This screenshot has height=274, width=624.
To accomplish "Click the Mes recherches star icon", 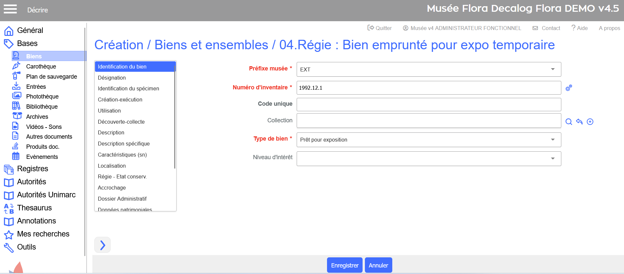I will [x=9, y=235].
